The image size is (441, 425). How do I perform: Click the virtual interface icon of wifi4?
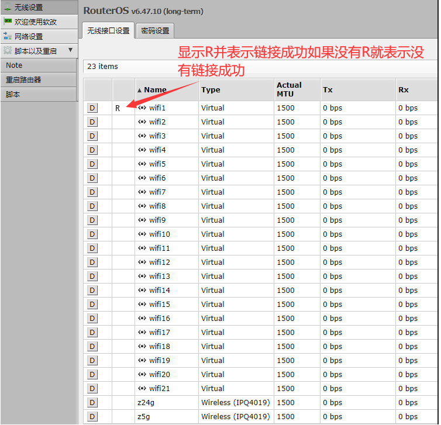[142, 150]
